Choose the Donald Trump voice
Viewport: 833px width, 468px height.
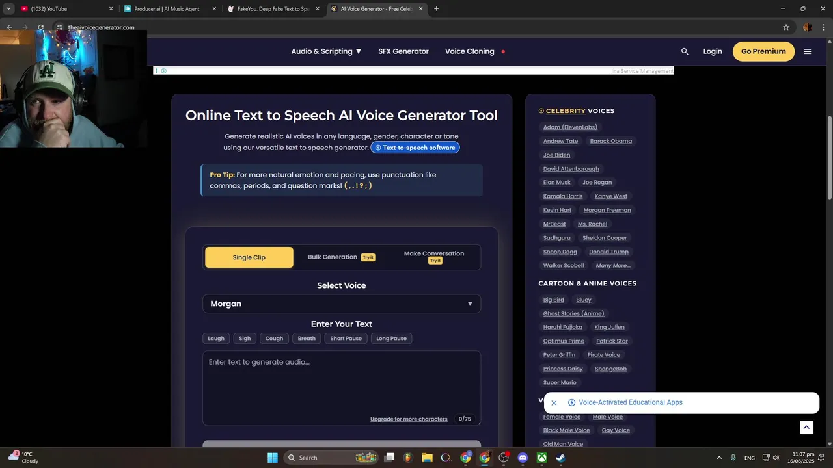coord(608,252)
